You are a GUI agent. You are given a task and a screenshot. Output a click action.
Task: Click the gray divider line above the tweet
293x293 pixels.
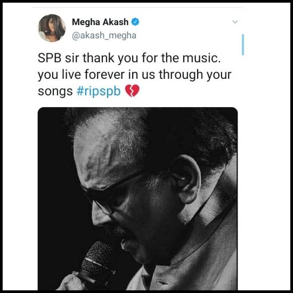coord(138,7)
